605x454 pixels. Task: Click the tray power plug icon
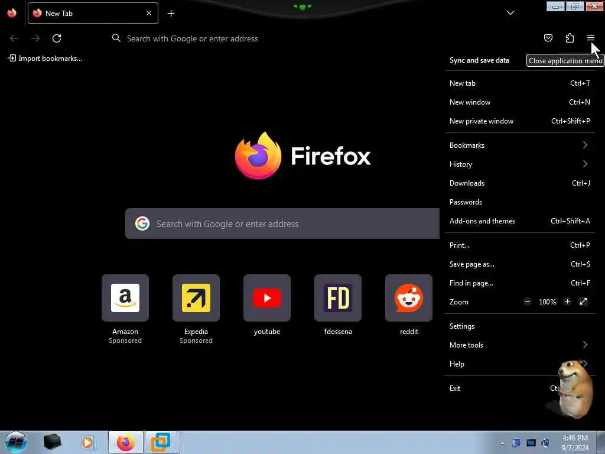(545, 443)
